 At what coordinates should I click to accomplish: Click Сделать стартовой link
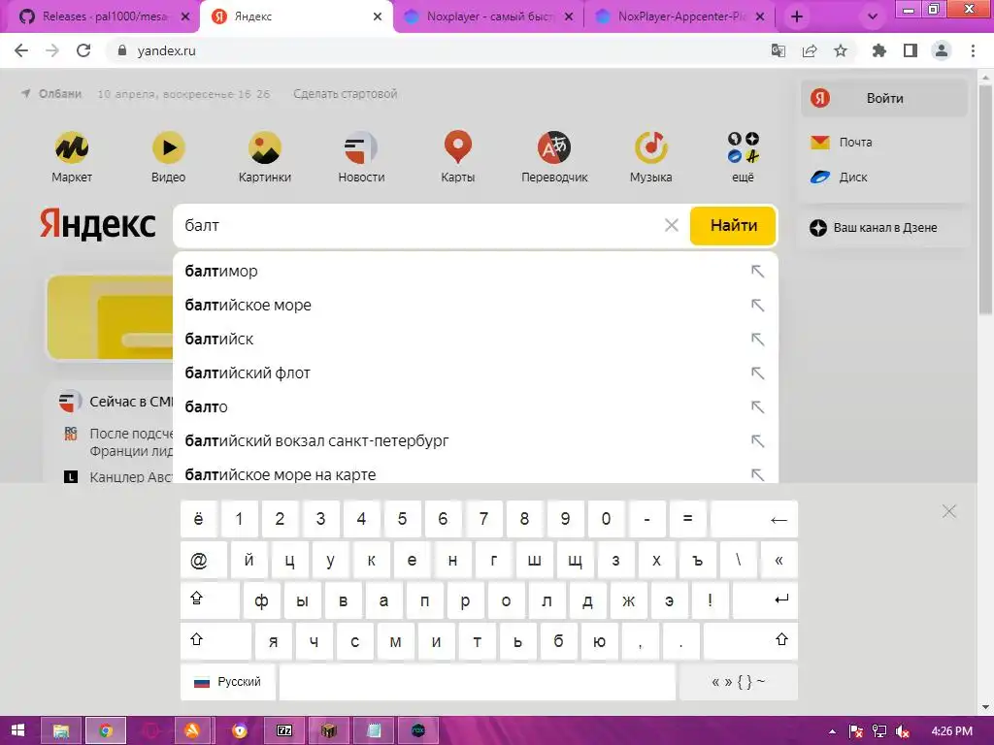coord(345,94)
